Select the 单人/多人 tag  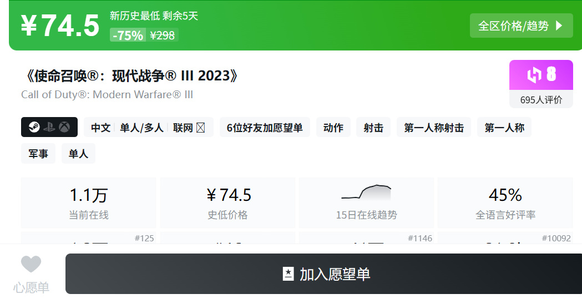pos(141,128)
